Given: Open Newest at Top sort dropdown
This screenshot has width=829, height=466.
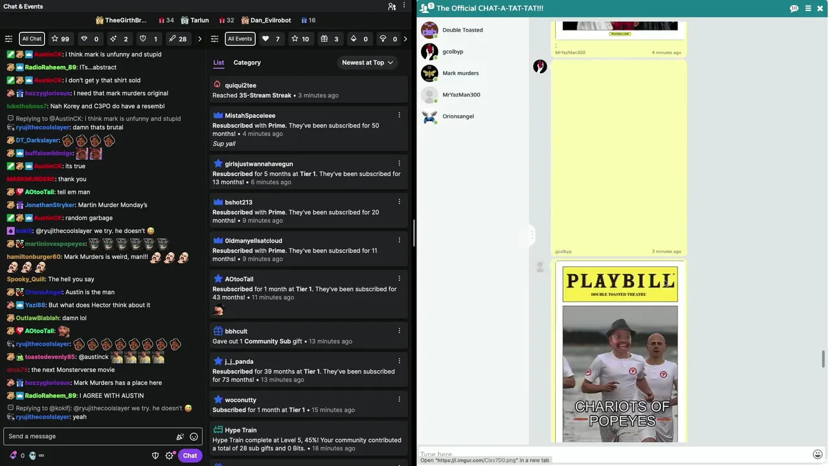Looking at the screenshot, I should click(367, 63).
